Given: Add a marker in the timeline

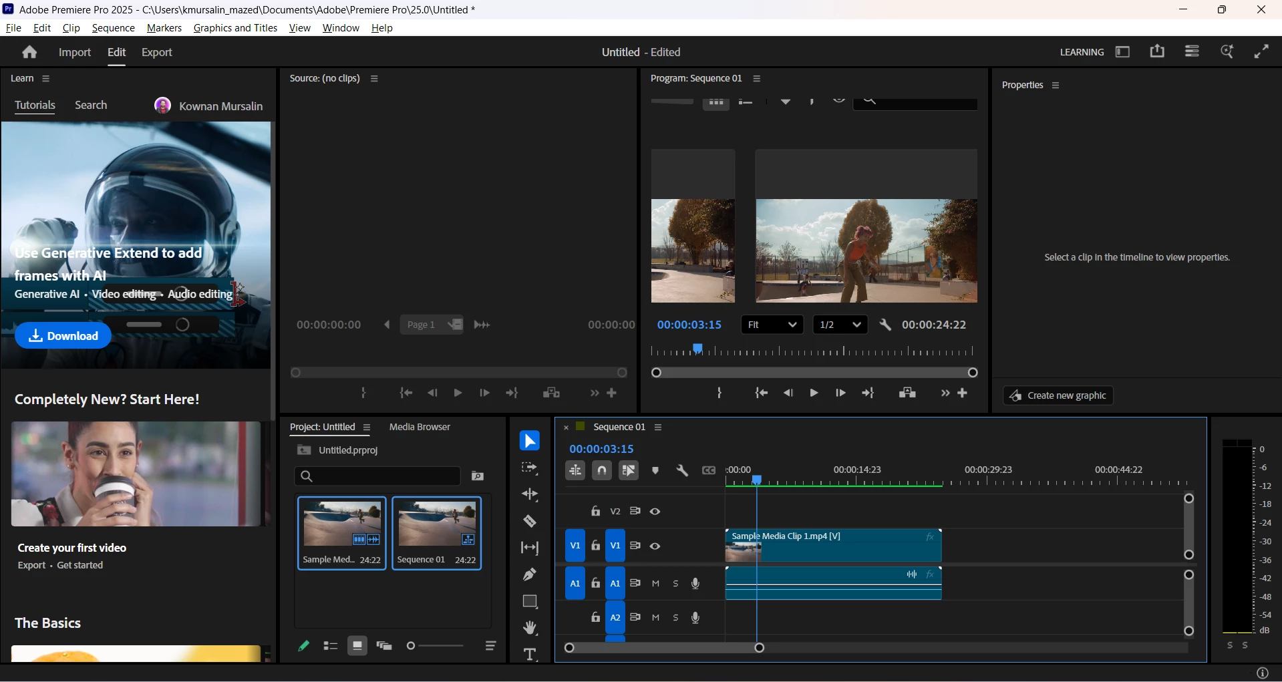Looking at the screenshot, I should (x=655, y=471).
